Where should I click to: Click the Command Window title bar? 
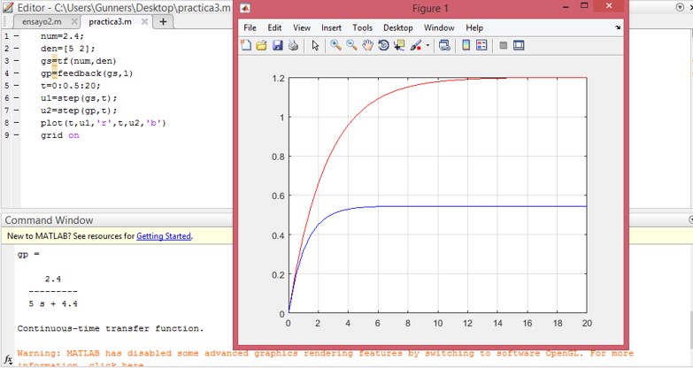click(119, 220)
